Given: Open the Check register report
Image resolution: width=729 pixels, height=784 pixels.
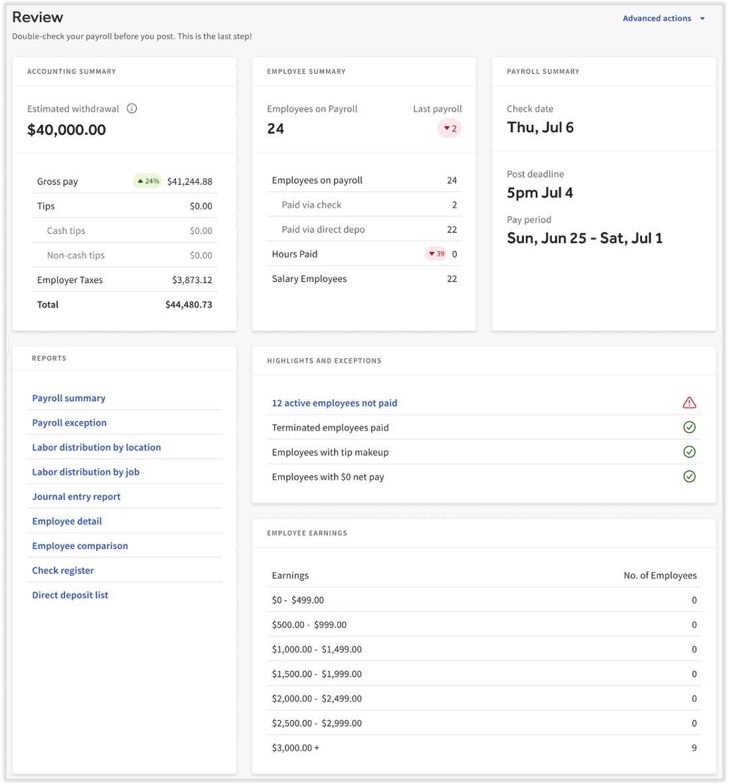Looking at the screenshot, I should [62, 569].
